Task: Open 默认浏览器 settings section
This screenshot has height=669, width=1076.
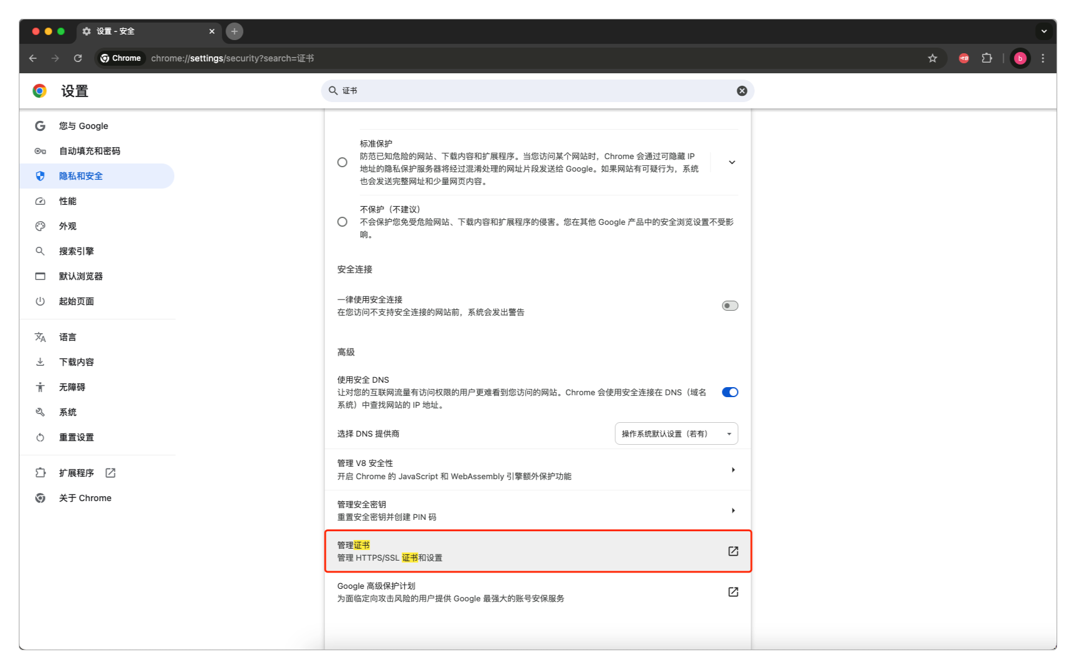Action: coord(97,276)
